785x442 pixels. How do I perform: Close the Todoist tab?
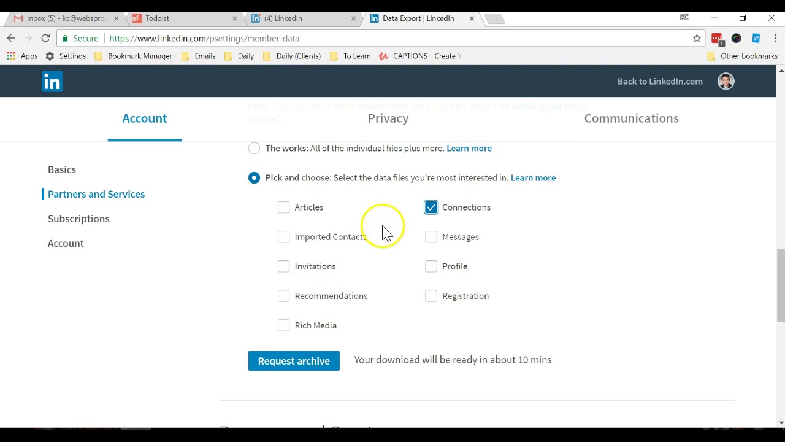tap(234, 18)
